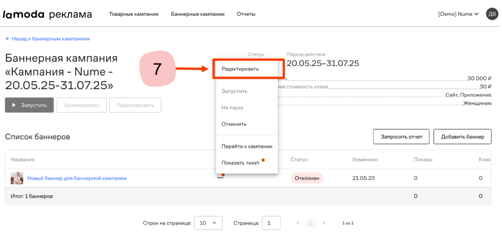Follow Назад к баннерным кампаниям link
The width and height of the screenshot is (502, 241).
tap(47, 39)
